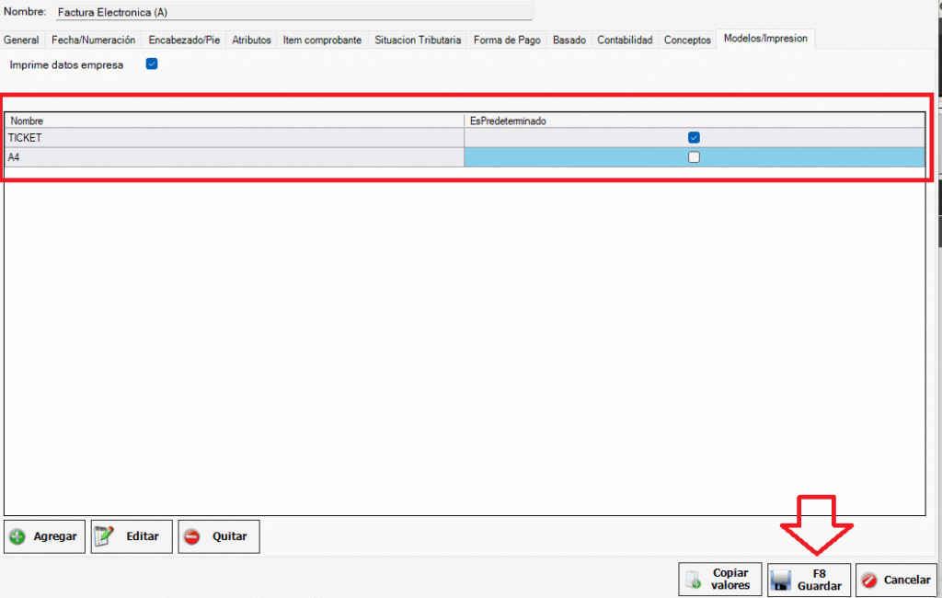Click the Editar pencil notepad icon
The image size is (942, 598).
point(104,536)
